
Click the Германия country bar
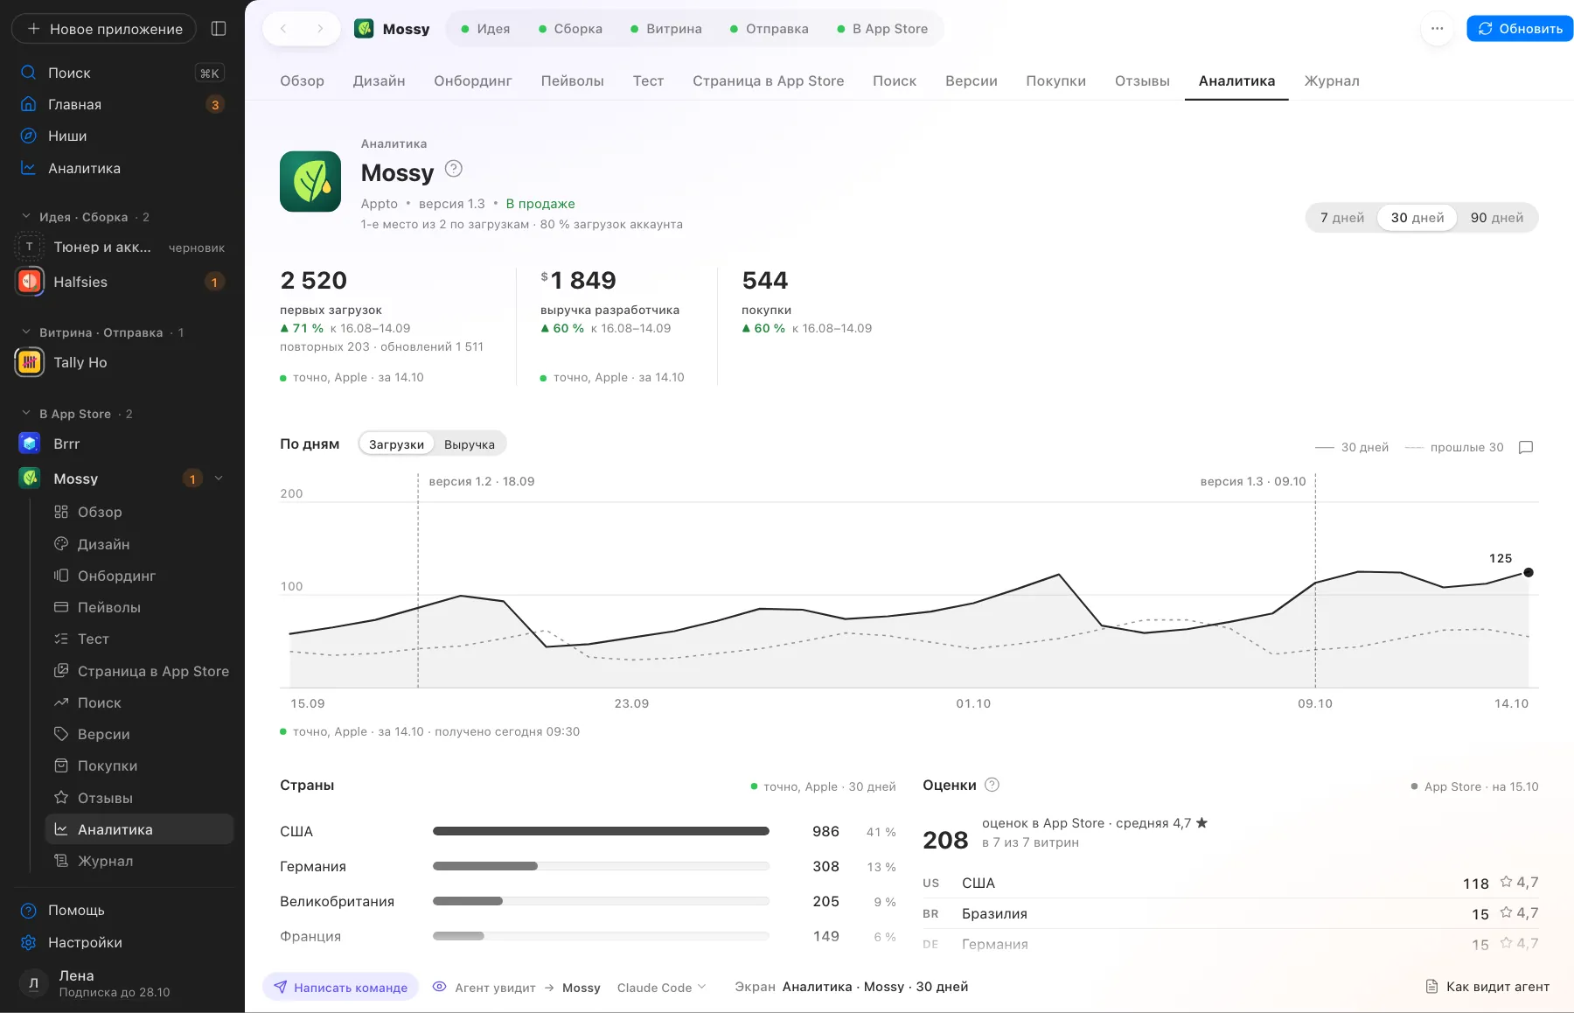(601, 866)
